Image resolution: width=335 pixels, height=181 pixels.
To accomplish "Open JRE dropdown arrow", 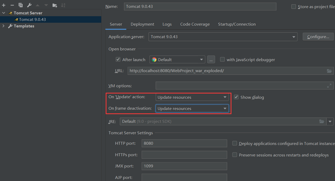I will 330,121.
